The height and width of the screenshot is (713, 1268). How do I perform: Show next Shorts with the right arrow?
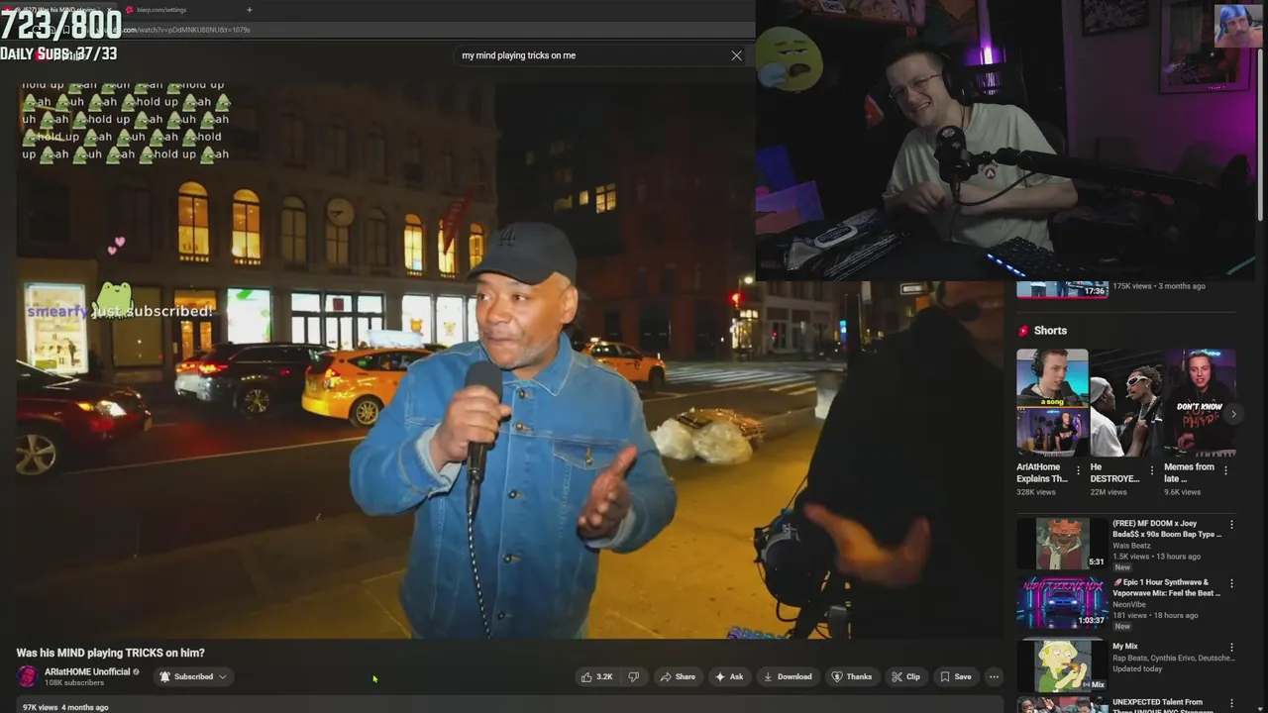pyautogui.click(x=1233, y=415)
